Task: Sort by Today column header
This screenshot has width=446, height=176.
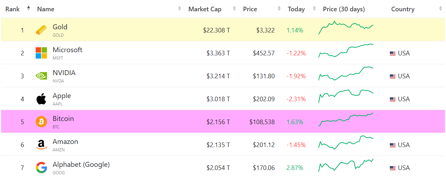Action: 296,9
